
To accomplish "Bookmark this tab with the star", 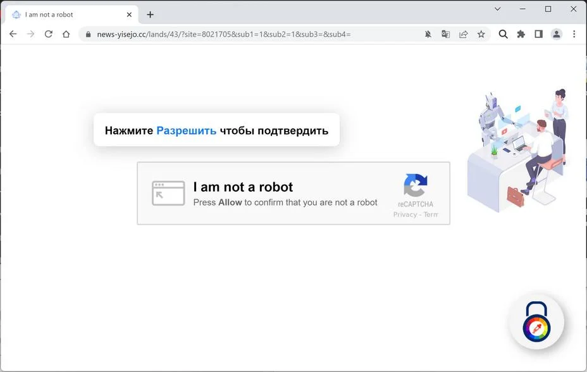I will [x=481, y=34].
